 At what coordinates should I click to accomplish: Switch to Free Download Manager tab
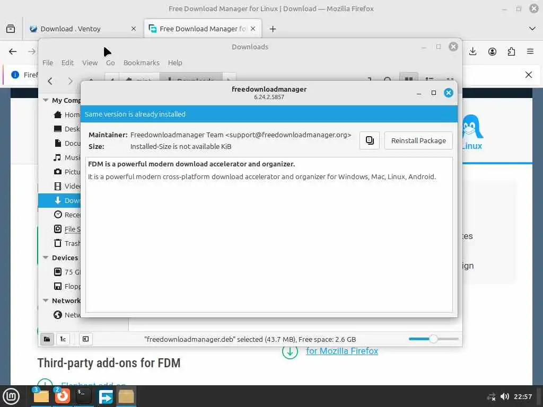coord(203,29)
